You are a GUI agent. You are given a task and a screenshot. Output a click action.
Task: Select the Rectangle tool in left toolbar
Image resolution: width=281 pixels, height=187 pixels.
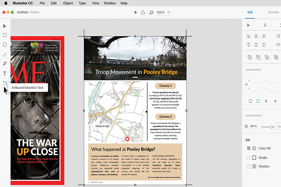[5, 35]
